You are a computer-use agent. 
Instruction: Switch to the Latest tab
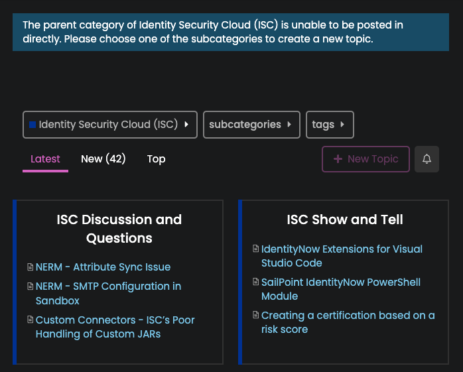pos(45,159)
